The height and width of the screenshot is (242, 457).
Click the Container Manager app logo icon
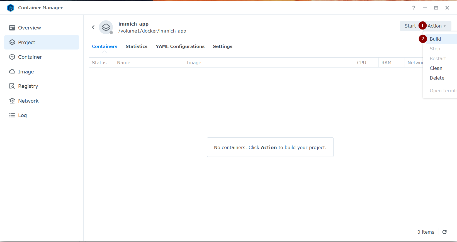tap(11, 8)
